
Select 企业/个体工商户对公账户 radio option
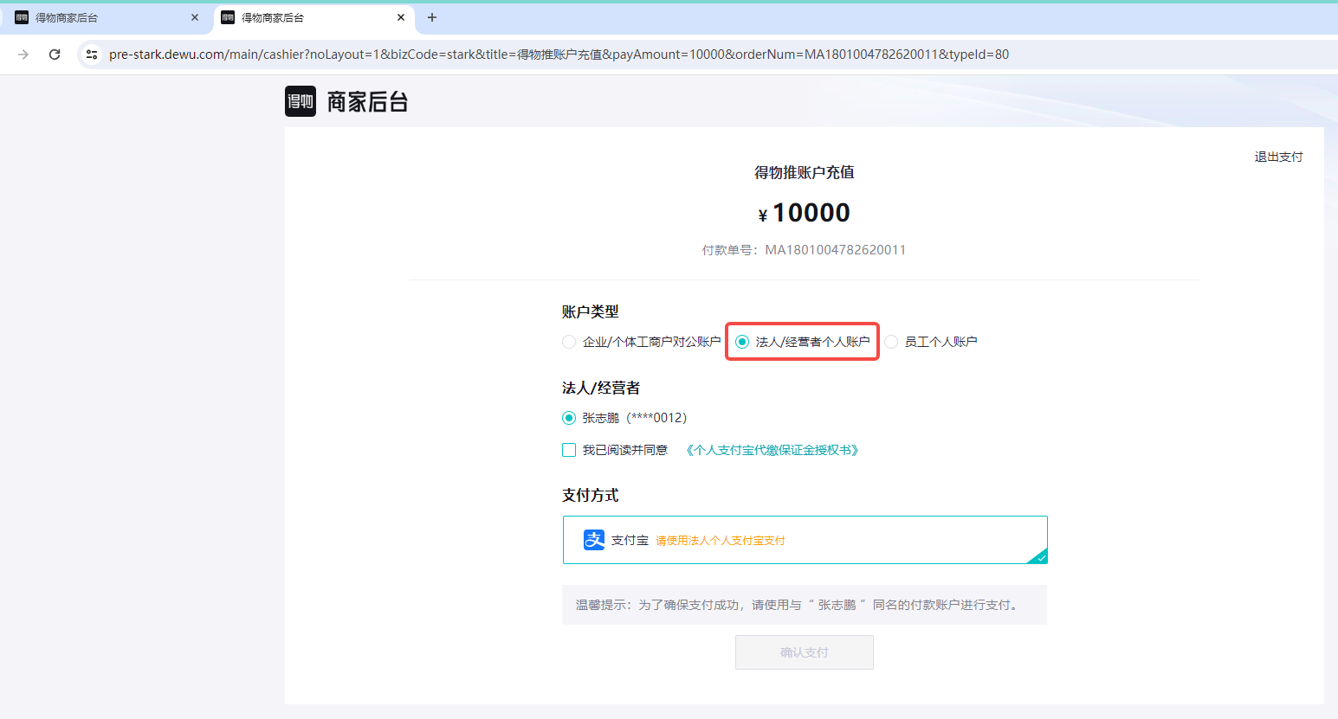pos(569,342)
